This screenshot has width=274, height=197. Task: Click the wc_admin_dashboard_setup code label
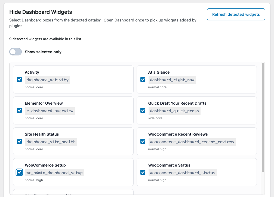(x=54, y=173)
